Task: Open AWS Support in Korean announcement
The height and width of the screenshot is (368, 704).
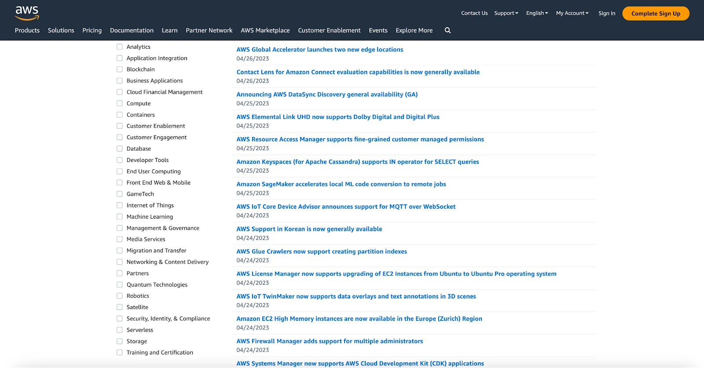Action: [309, 229]
